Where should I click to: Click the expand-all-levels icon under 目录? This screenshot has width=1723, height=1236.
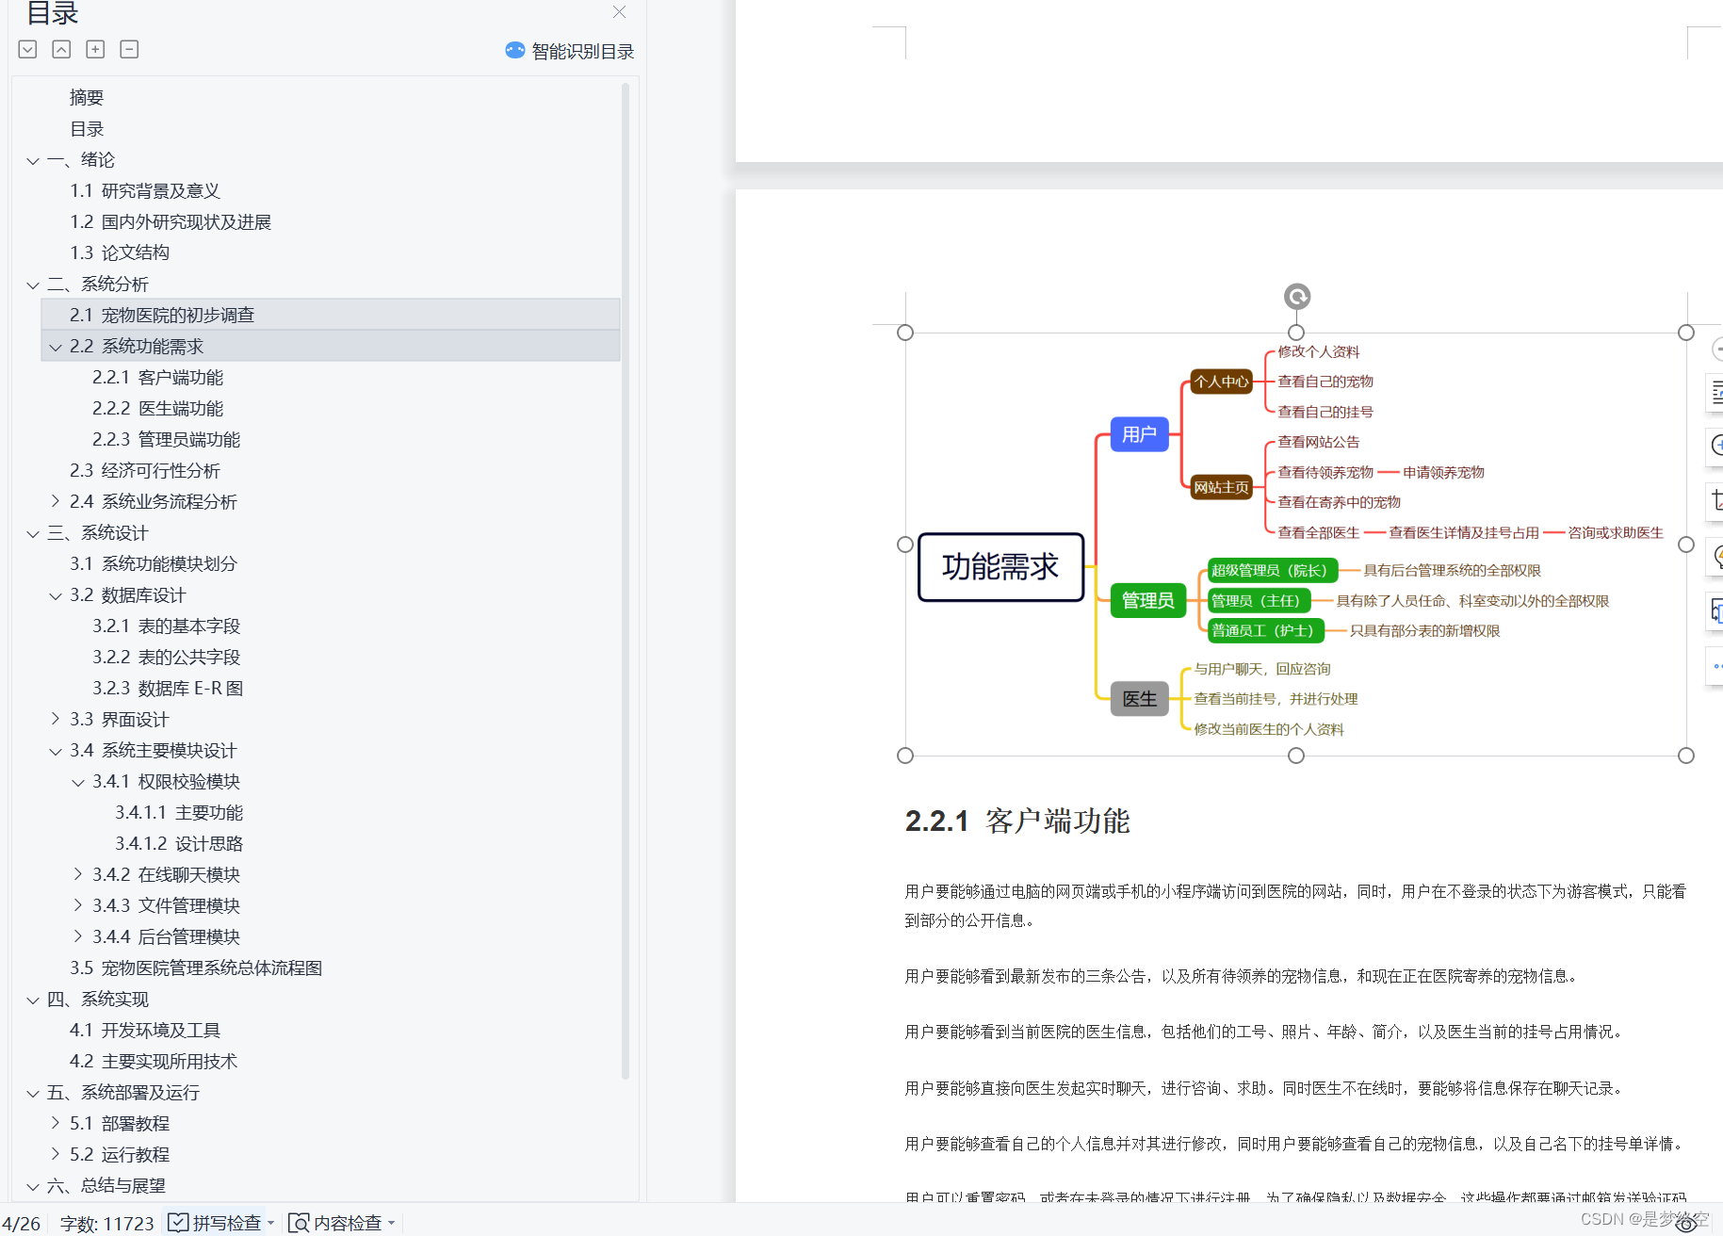[x=27, y=49]
